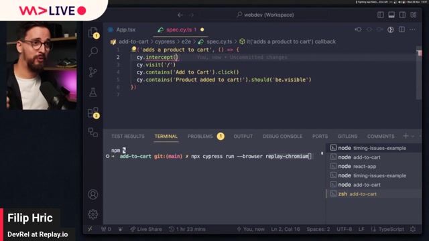Open the PORTS panel tab
429x241 pixels.
pyautogui.click(x=320, y=137)
